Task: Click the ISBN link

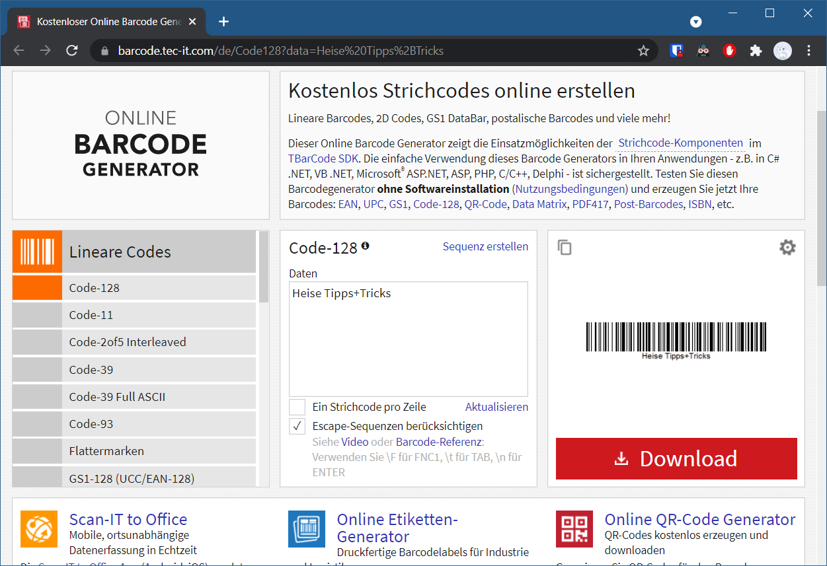Action: [700, 204]
